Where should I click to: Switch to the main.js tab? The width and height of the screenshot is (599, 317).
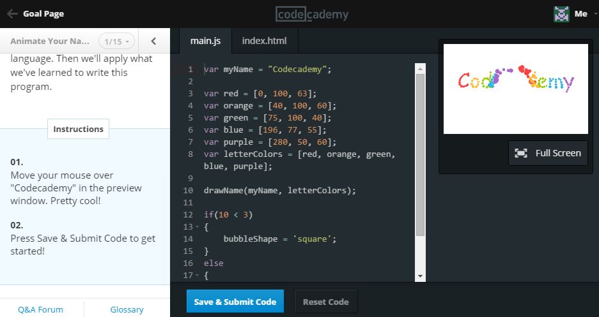205,41
